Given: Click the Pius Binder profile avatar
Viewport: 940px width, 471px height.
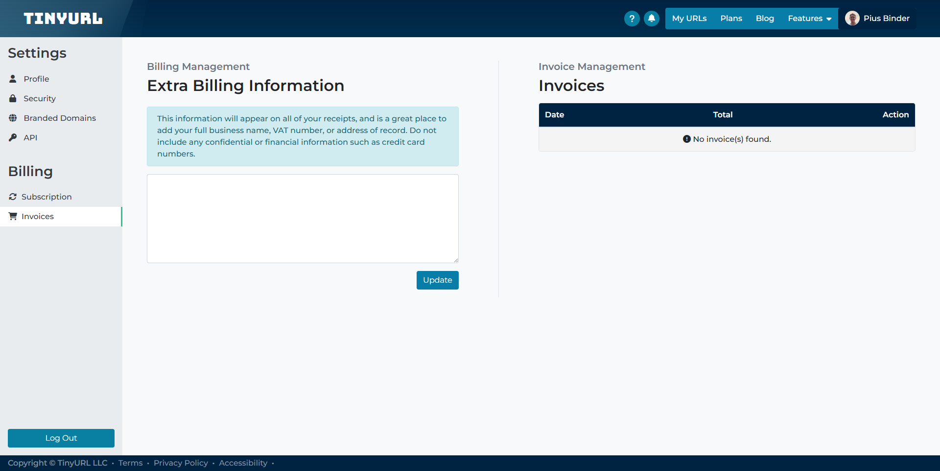Looking at the screenshot, I should (x=852, y=19).
